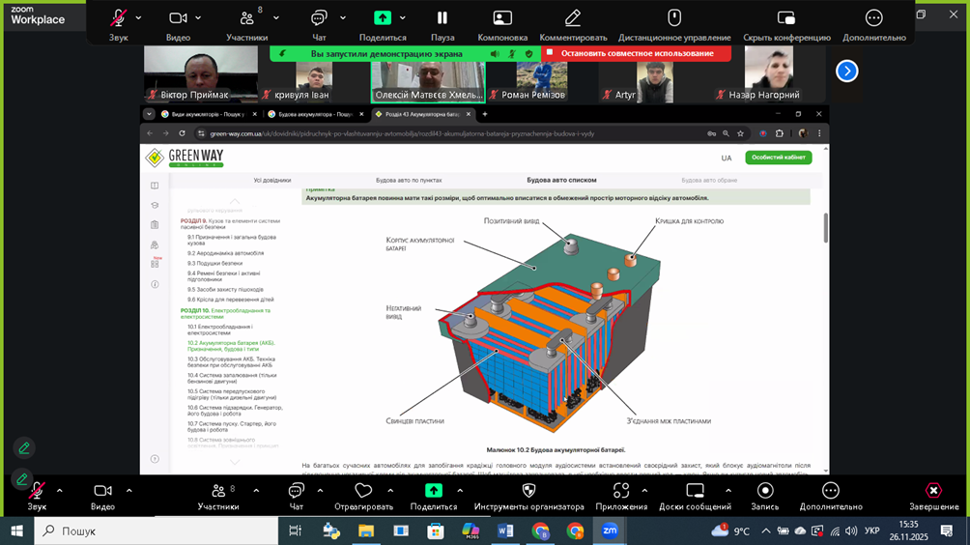
Task: Open the Поделиться dropdown arrow at top
Action: click(x=403, y=18)
